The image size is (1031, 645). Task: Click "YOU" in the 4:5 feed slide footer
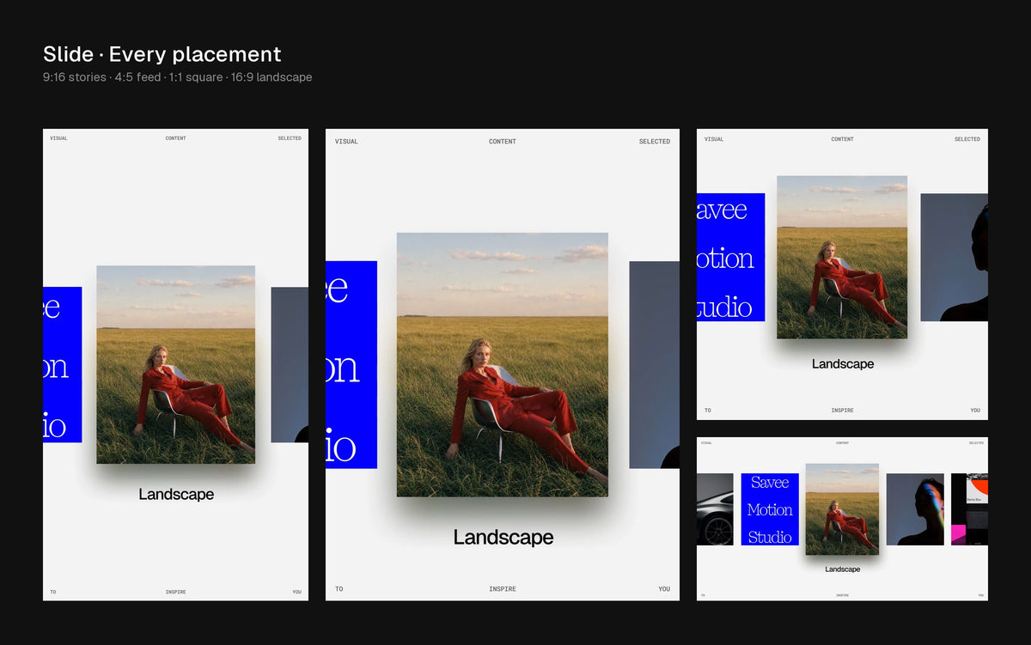pyautogui.click(x=664, y=589)
